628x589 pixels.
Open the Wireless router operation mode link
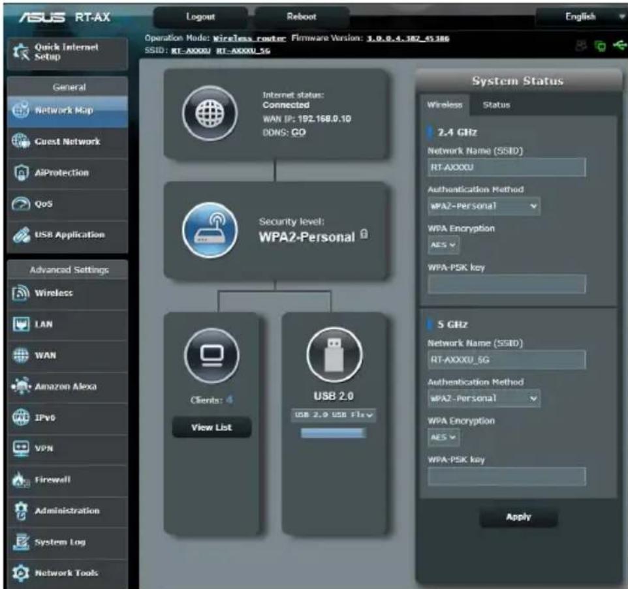[x=249, y=38]
